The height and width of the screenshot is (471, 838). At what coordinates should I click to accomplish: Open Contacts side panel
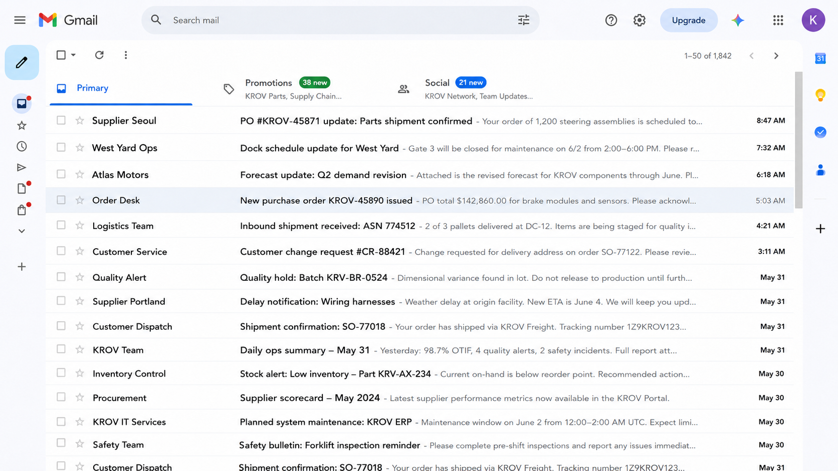[x=820, y=170]
